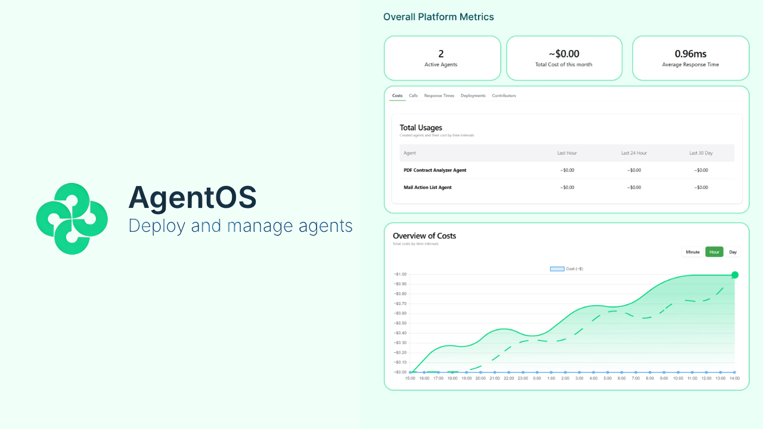Select Mail Action List Agent row
Image resolution: width=763 pixels, height=429 pixels.
[x=427, y=187]
